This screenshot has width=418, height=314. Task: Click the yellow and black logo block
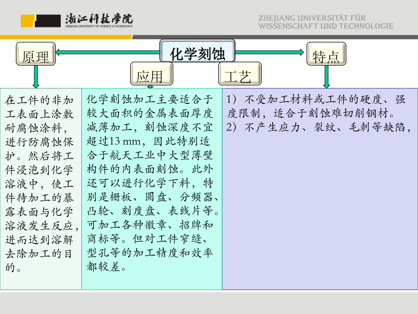(40, 21)
